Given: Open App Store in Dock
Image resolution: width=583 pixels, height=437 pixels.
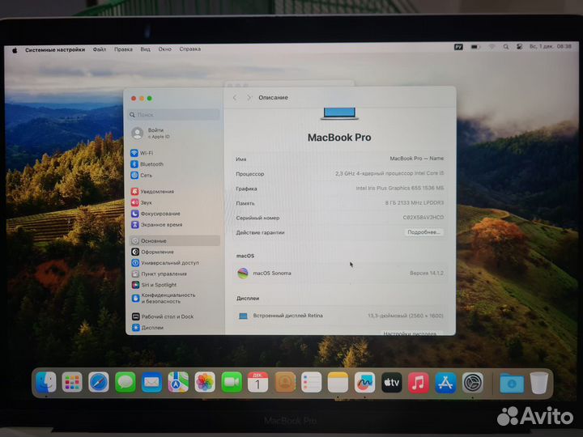Looking at the screenshot, I should tap(445, 382).
